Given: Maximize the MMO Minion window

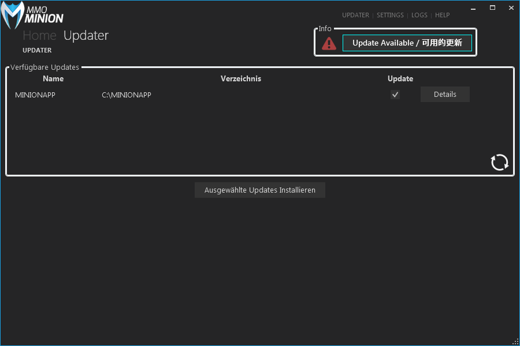Looking at the screenshot, I should 492,7.
